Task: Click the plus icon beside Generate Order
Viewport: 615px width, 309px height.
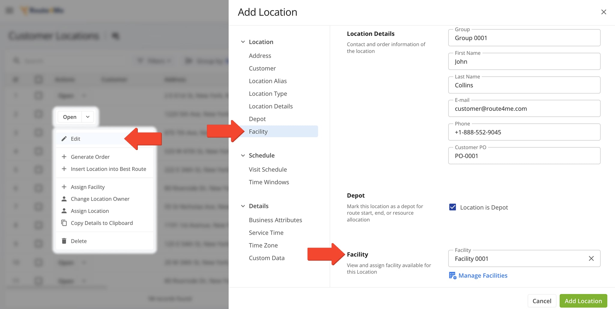Action: [x=64, y=157]
